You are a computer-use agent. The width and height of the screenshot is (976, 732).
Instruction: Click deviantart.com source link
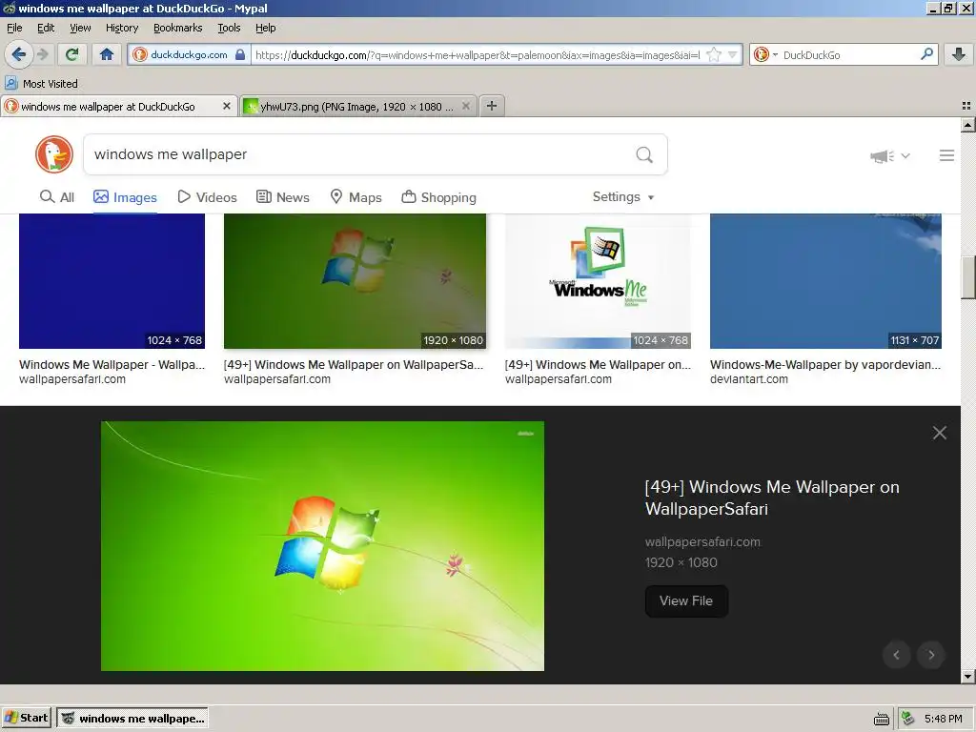tap(749, 379)
